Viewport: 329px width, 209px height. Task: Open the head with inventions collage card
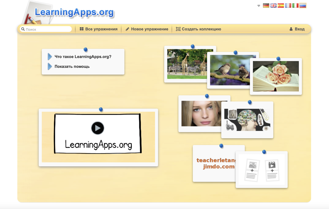point(247,120)
